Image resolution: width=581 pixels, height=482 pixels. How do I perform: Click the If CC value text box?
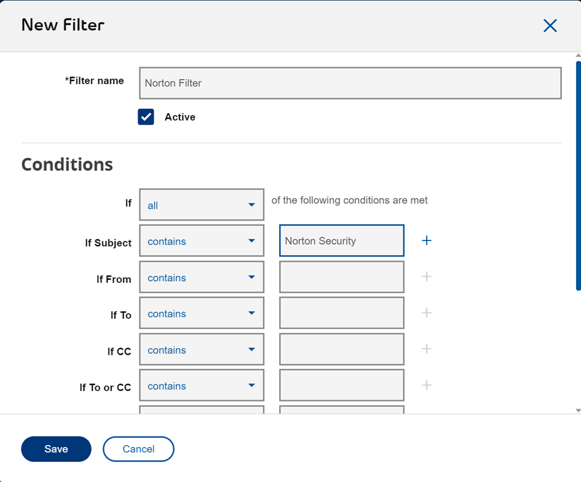click(x=341, y=350)
